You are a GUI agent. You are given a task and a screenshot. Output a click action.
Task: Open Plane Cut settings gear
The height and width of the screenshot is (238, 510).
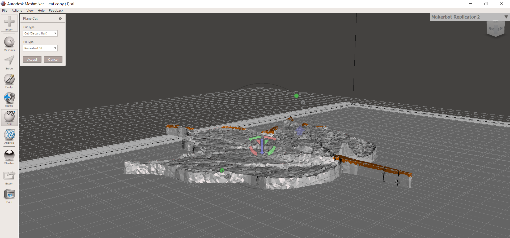[x=60, y=19]
